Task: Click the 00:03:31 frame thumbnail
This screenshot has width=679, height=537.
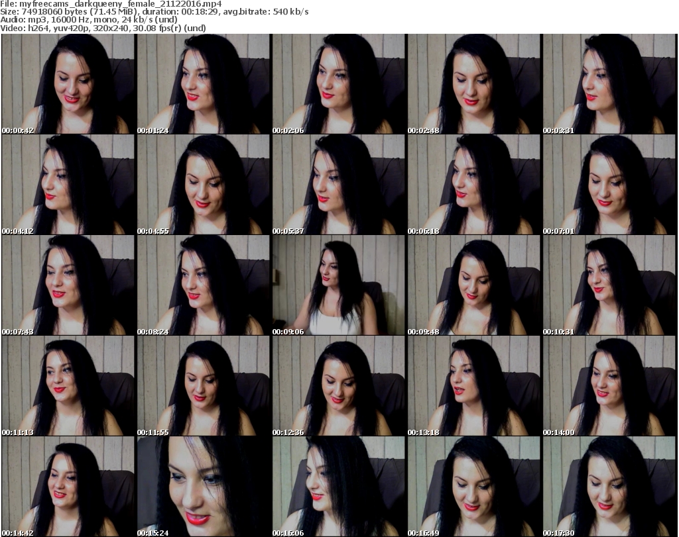Action: tap(609, 84)
